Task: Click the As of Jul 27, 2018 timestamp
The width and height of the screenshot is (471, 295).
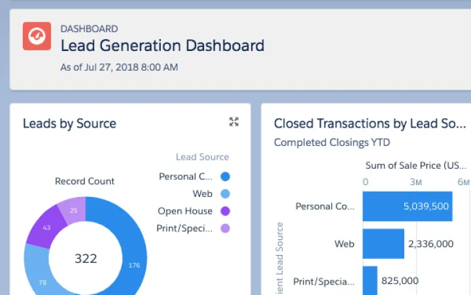Action: (119, 67)
